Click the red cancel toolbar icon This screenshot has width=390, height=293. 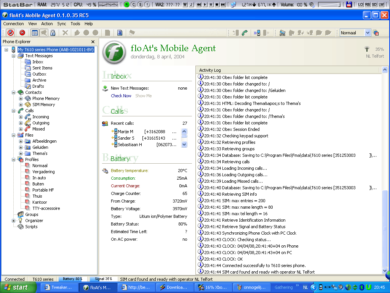(x=22, y=33)
